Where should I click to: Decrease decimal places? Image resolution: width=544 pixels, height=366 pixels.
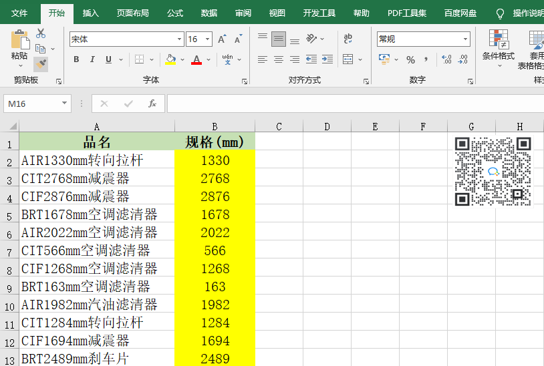pyautogui.click(x=463, y=59)
